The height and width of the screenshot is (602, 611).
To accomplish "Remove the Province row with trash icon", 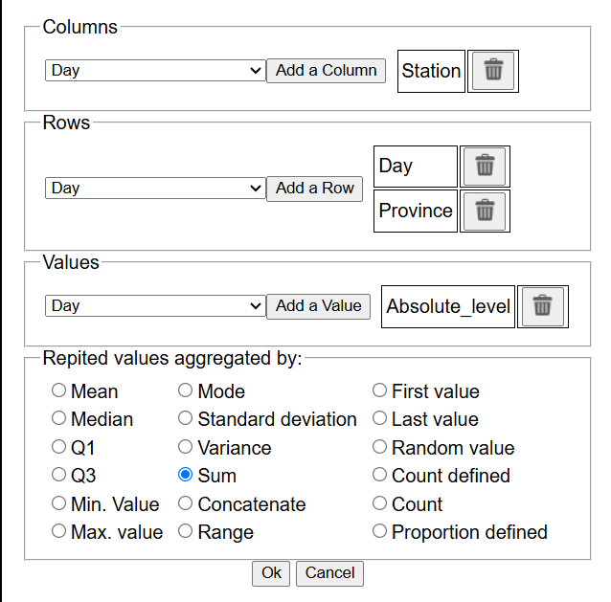I will click(485, 211).
